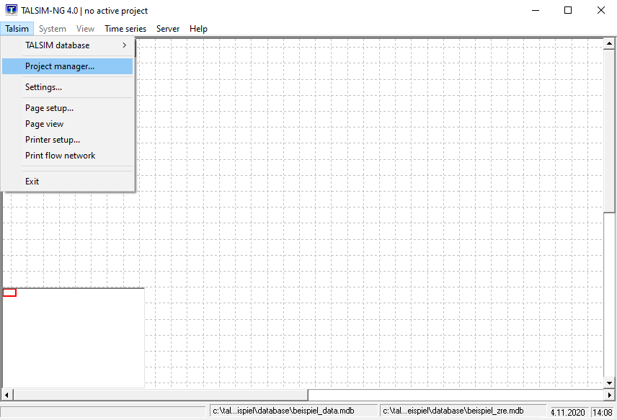617x420 pixels.
Task: Open Printer setup... entry
Action: point(68,140)
